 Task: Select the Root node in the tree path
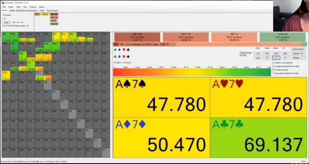point(37,14)
